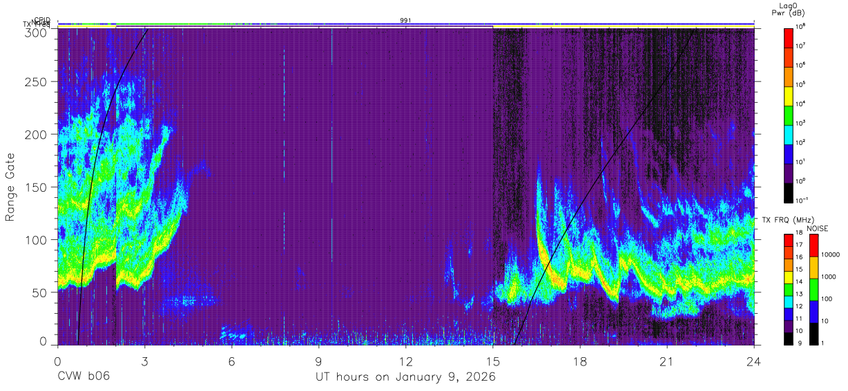Click the 'CVW b06' label
Screen dimensions: 848x391
(84, 377)
